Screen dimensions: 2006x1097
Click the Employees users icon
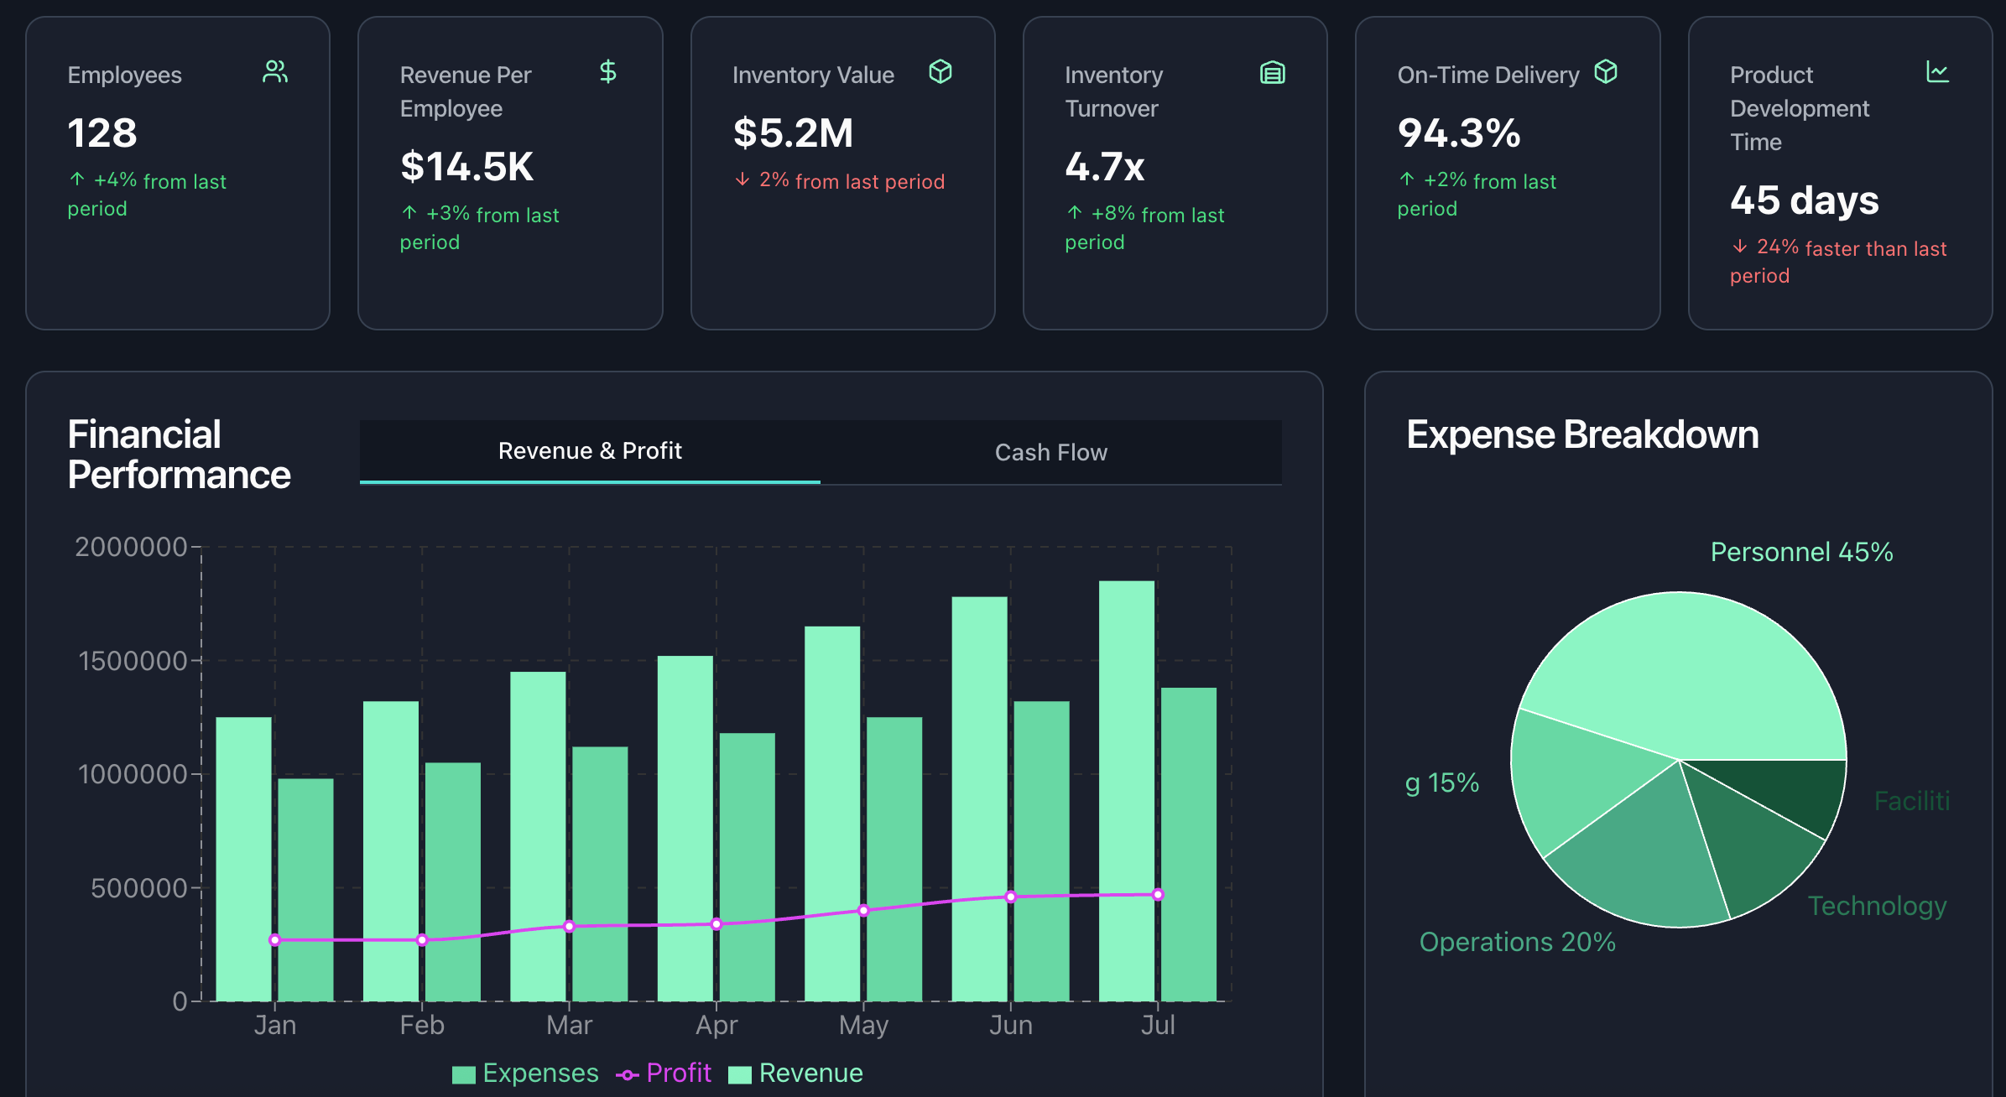click(x=275, y=72)
